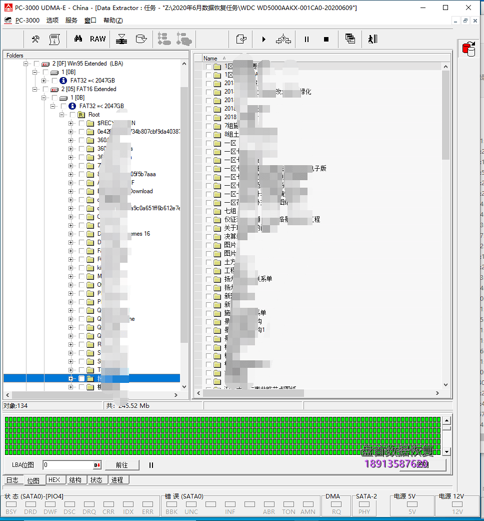Click the file list vertical scrollbar thumb
Screen dimensions: 484x521
pyautogui.click(x=445, y=115)
